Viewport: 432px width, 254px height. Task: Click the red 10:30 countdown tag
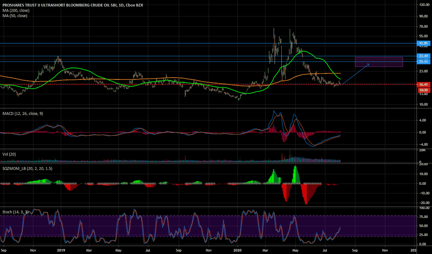(424, 90)
